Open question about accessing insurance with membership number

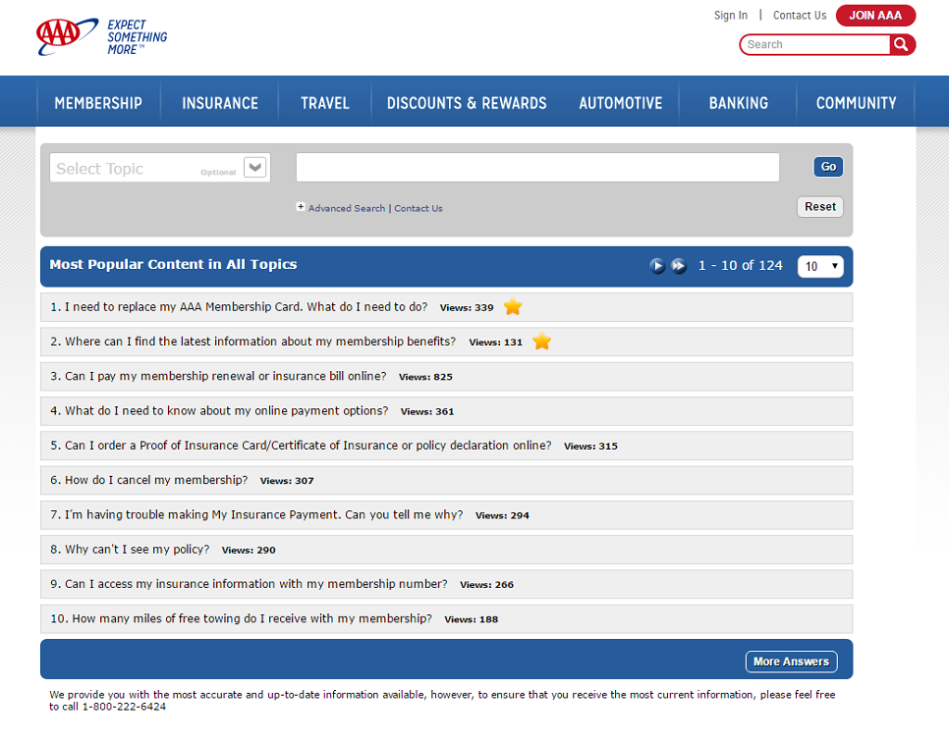(x=256, y=584)
